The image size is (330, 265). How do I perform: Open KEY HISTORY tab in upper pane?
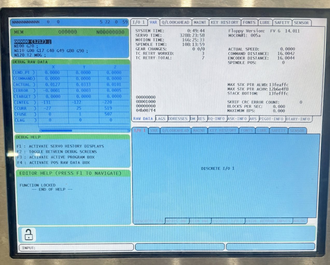224,23
